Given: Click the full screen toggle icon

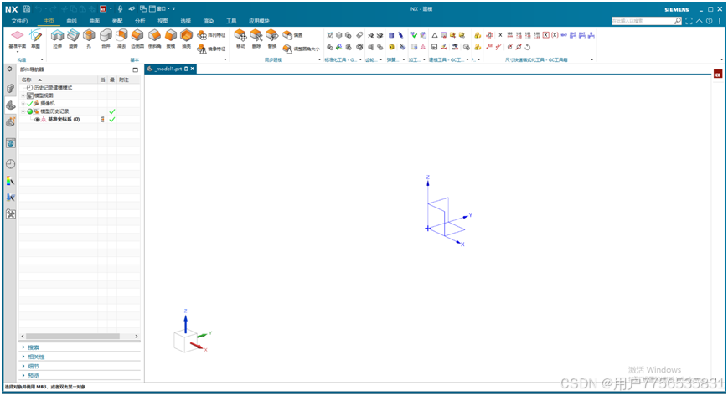Looking at the screenshot, I should 689,21.
